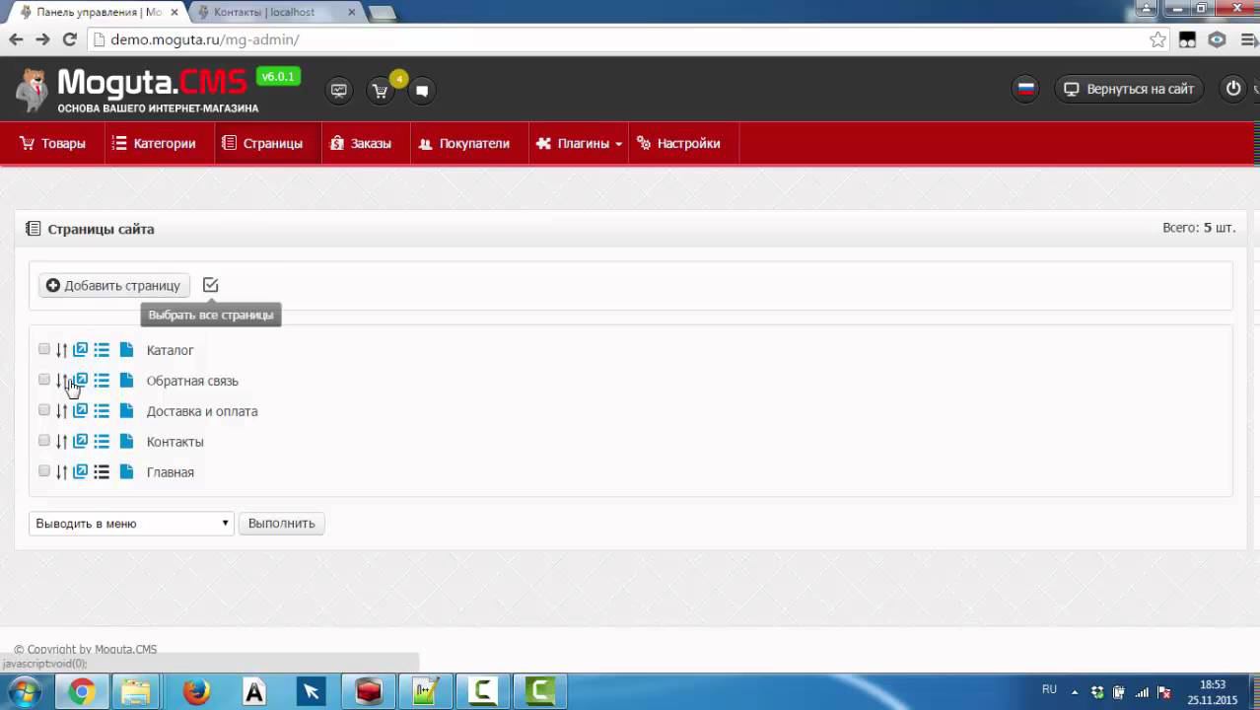
Task: Click the blue document icon for Каталог
Action: coord(126,350)
